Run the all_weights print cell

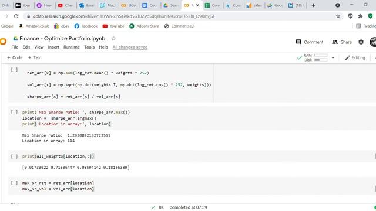point(14,156)
